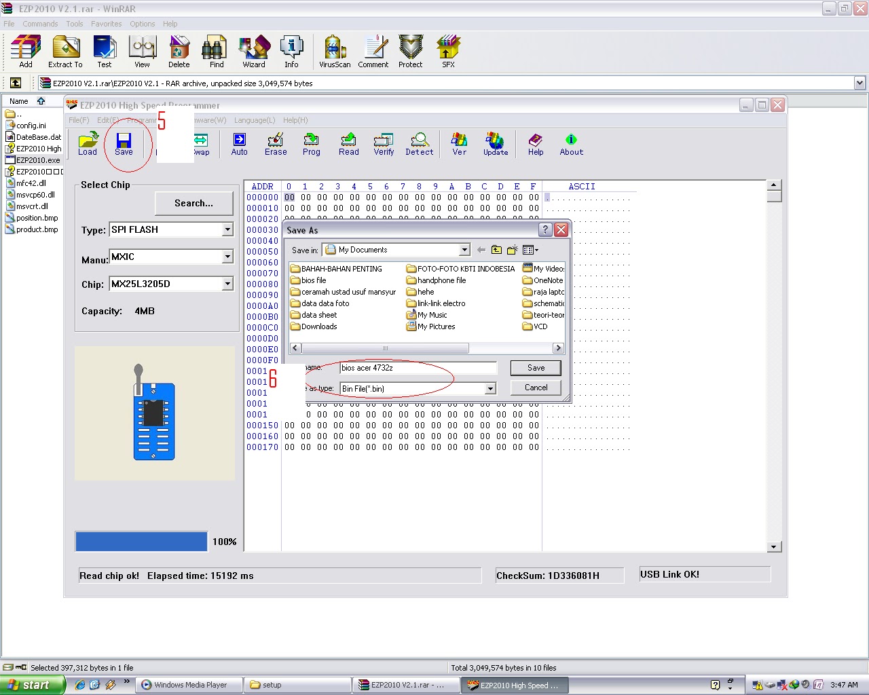Click the file name field 'bios acer 4732z'

click(418, 368)
